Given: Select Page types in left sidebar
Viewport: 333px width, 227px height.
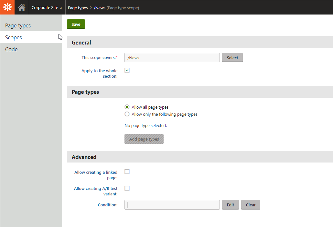Looking at the screenshot, I should 18,25.
